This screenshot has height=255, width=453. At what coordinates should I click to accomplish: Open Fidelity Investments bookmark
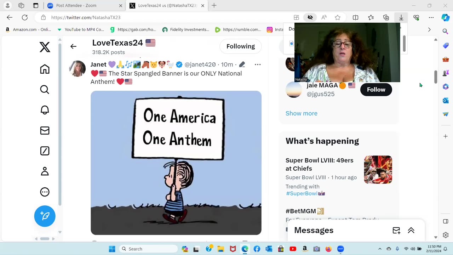coord(186,29)
